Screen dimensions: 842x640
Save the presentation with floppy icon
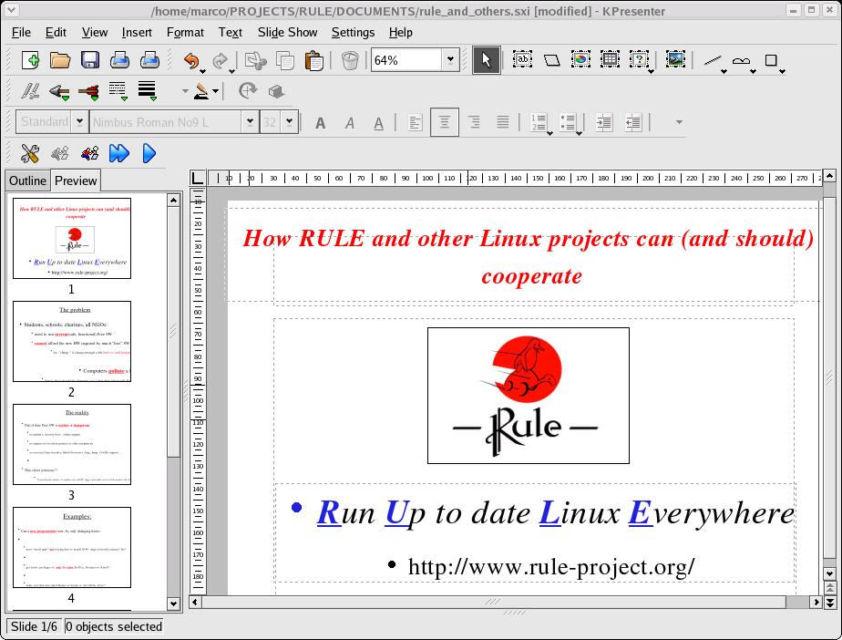tap(90, 60)
